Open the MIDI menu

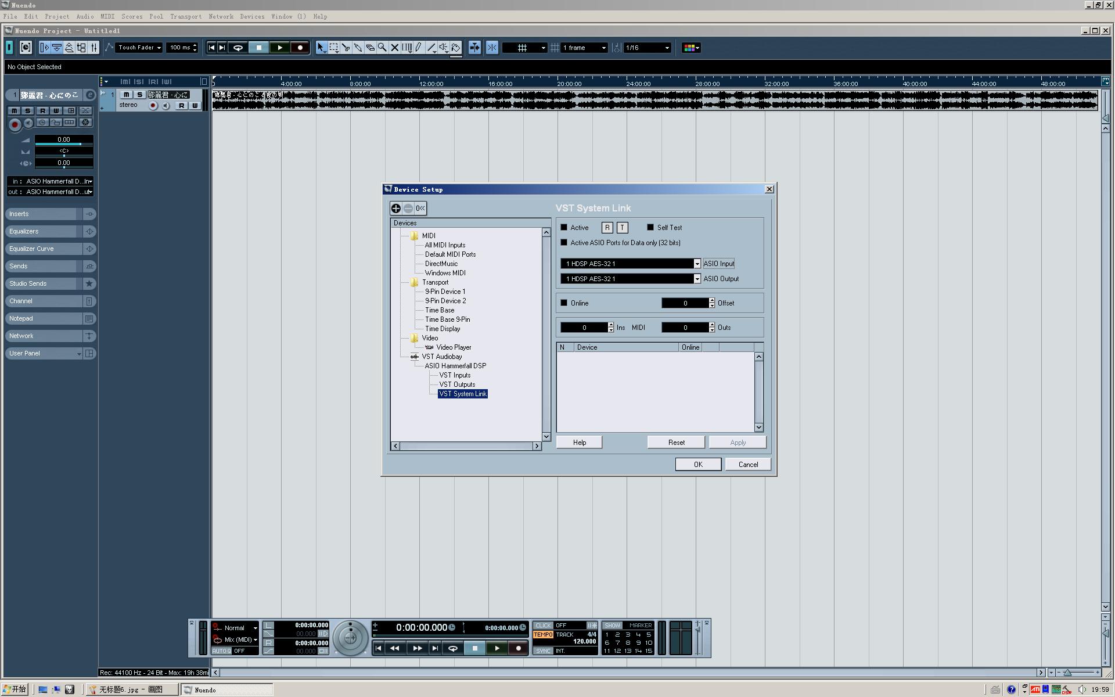click(107, 16)
